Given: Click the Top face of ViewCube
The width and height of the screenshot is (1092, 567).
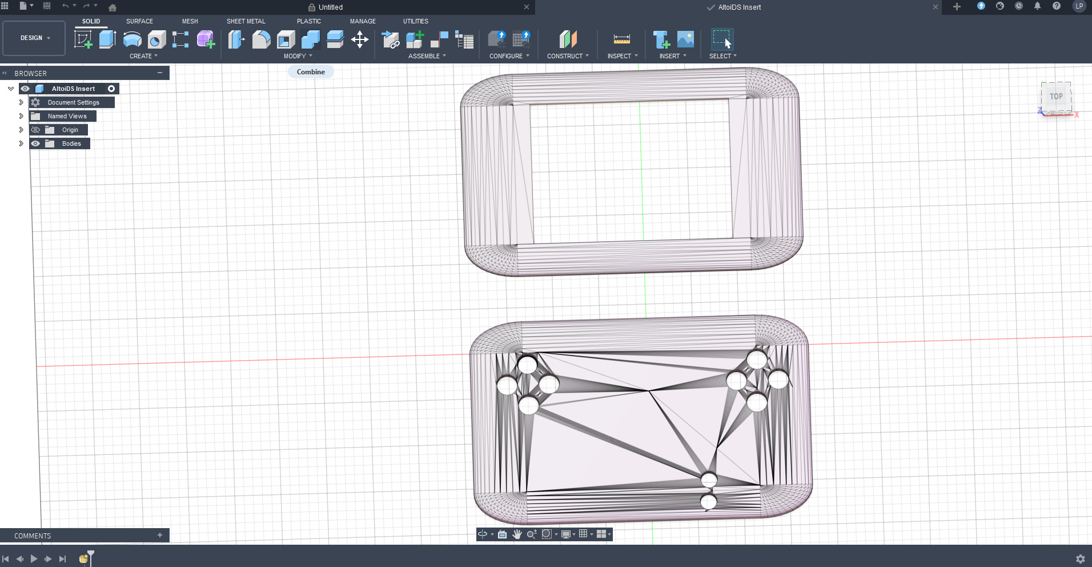Looking at the screenshot, I should pos(1055,97).
